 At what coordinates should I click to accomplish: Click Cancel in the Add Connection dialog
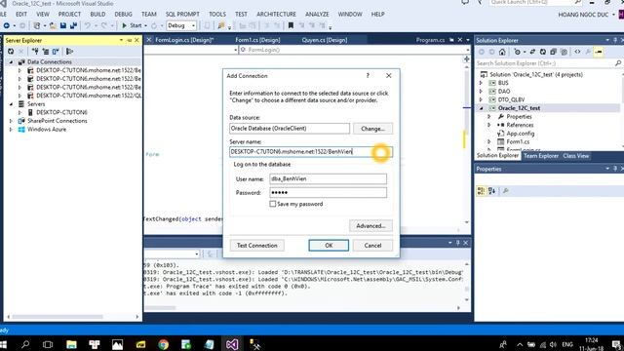pyautogui.click(x=372, y=246)
